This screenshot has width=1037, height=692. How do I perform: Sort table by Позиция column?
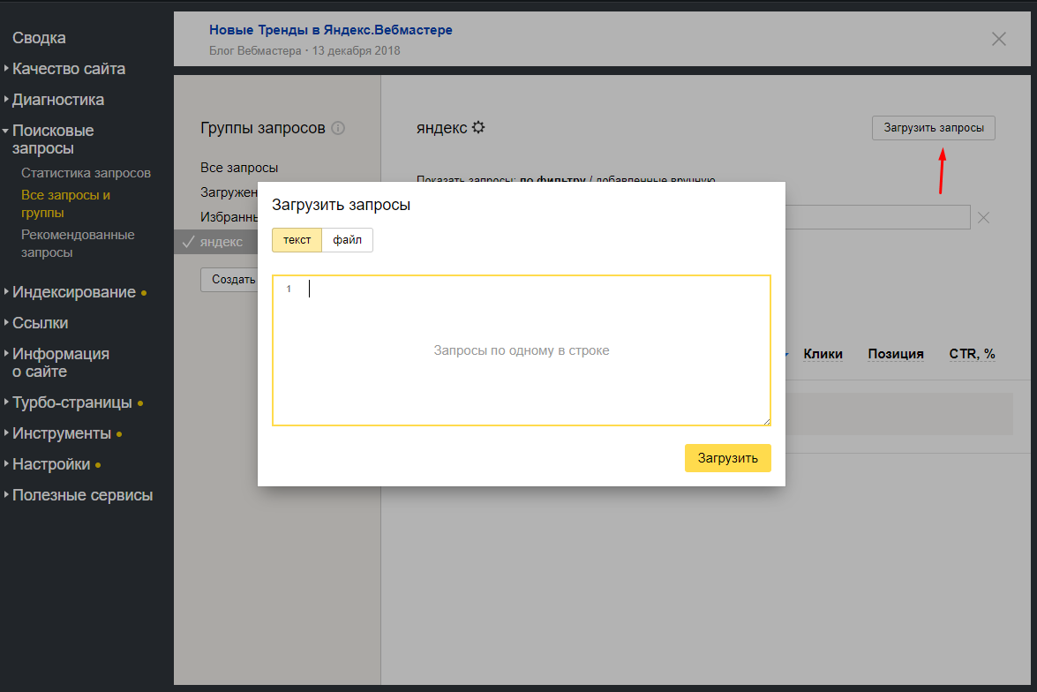[896, 354]
